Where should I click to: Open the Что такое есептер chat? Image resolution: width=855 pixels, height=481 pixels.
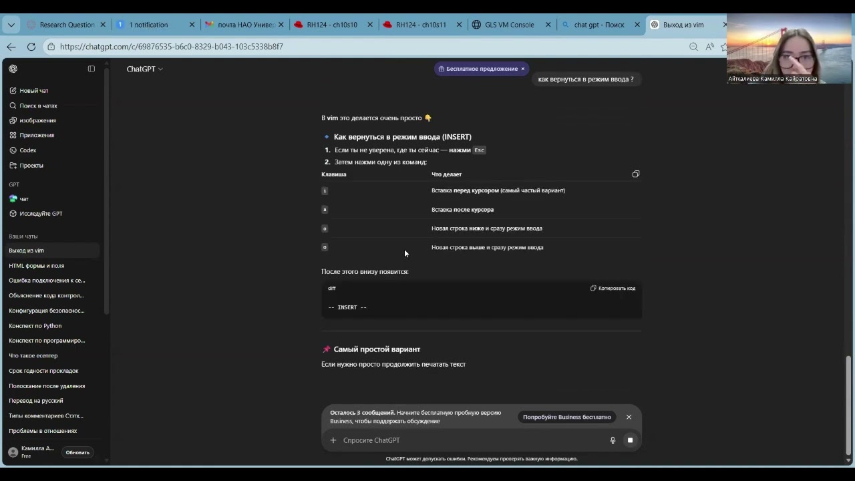click(52, 355)
